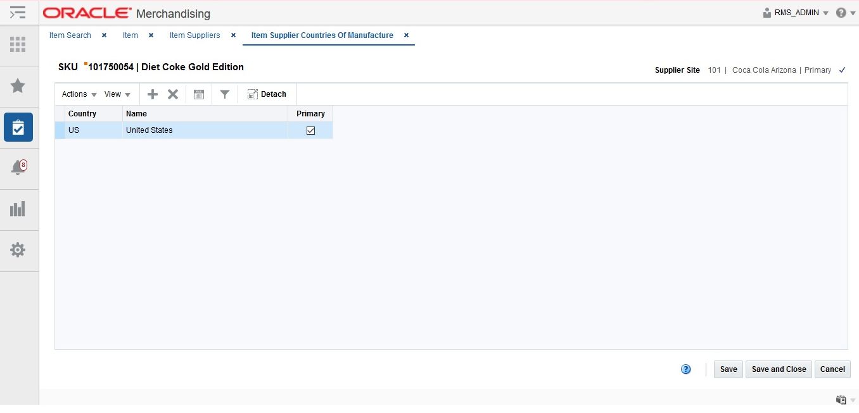
Task: Click the Add plus icon in toolbar
Action: coord(152,94)
